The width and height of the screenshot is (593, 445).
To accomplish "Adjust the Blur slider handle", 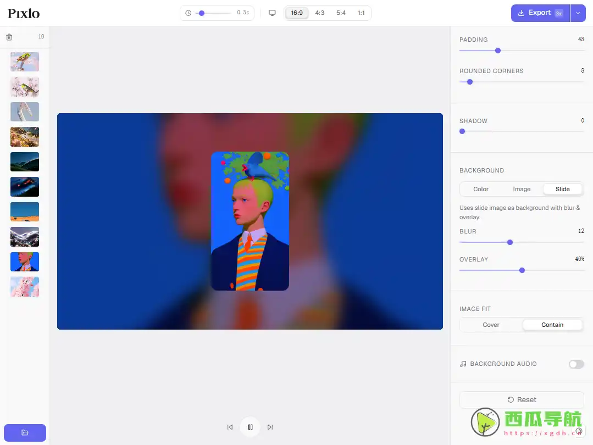I will (x=509, y=242).
